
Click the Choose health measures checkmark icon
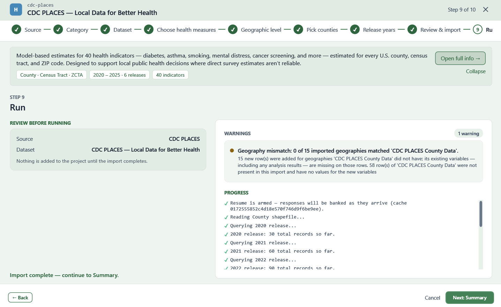pyautogui.click(x=149, y=30)
